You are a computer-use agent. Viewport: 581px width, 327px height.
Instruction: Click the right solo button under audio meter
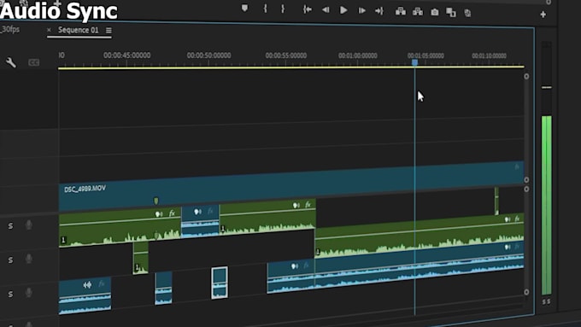pyautogui.click(x=549, y=302)
